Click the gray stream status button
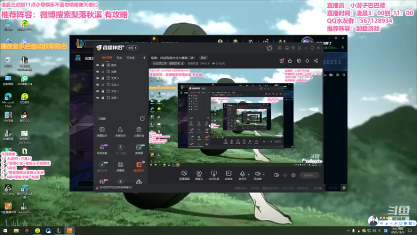Image resolution: width=417 pixels, height=235 pixels. pyautogui.click(x=309, y=175)
